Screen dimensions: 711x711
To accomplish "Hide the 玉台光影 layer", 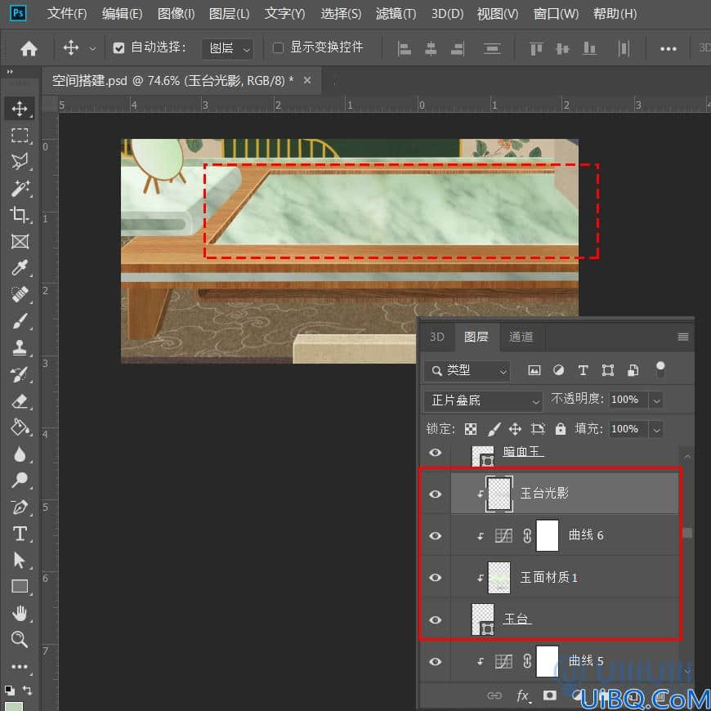I will point(436,494).
